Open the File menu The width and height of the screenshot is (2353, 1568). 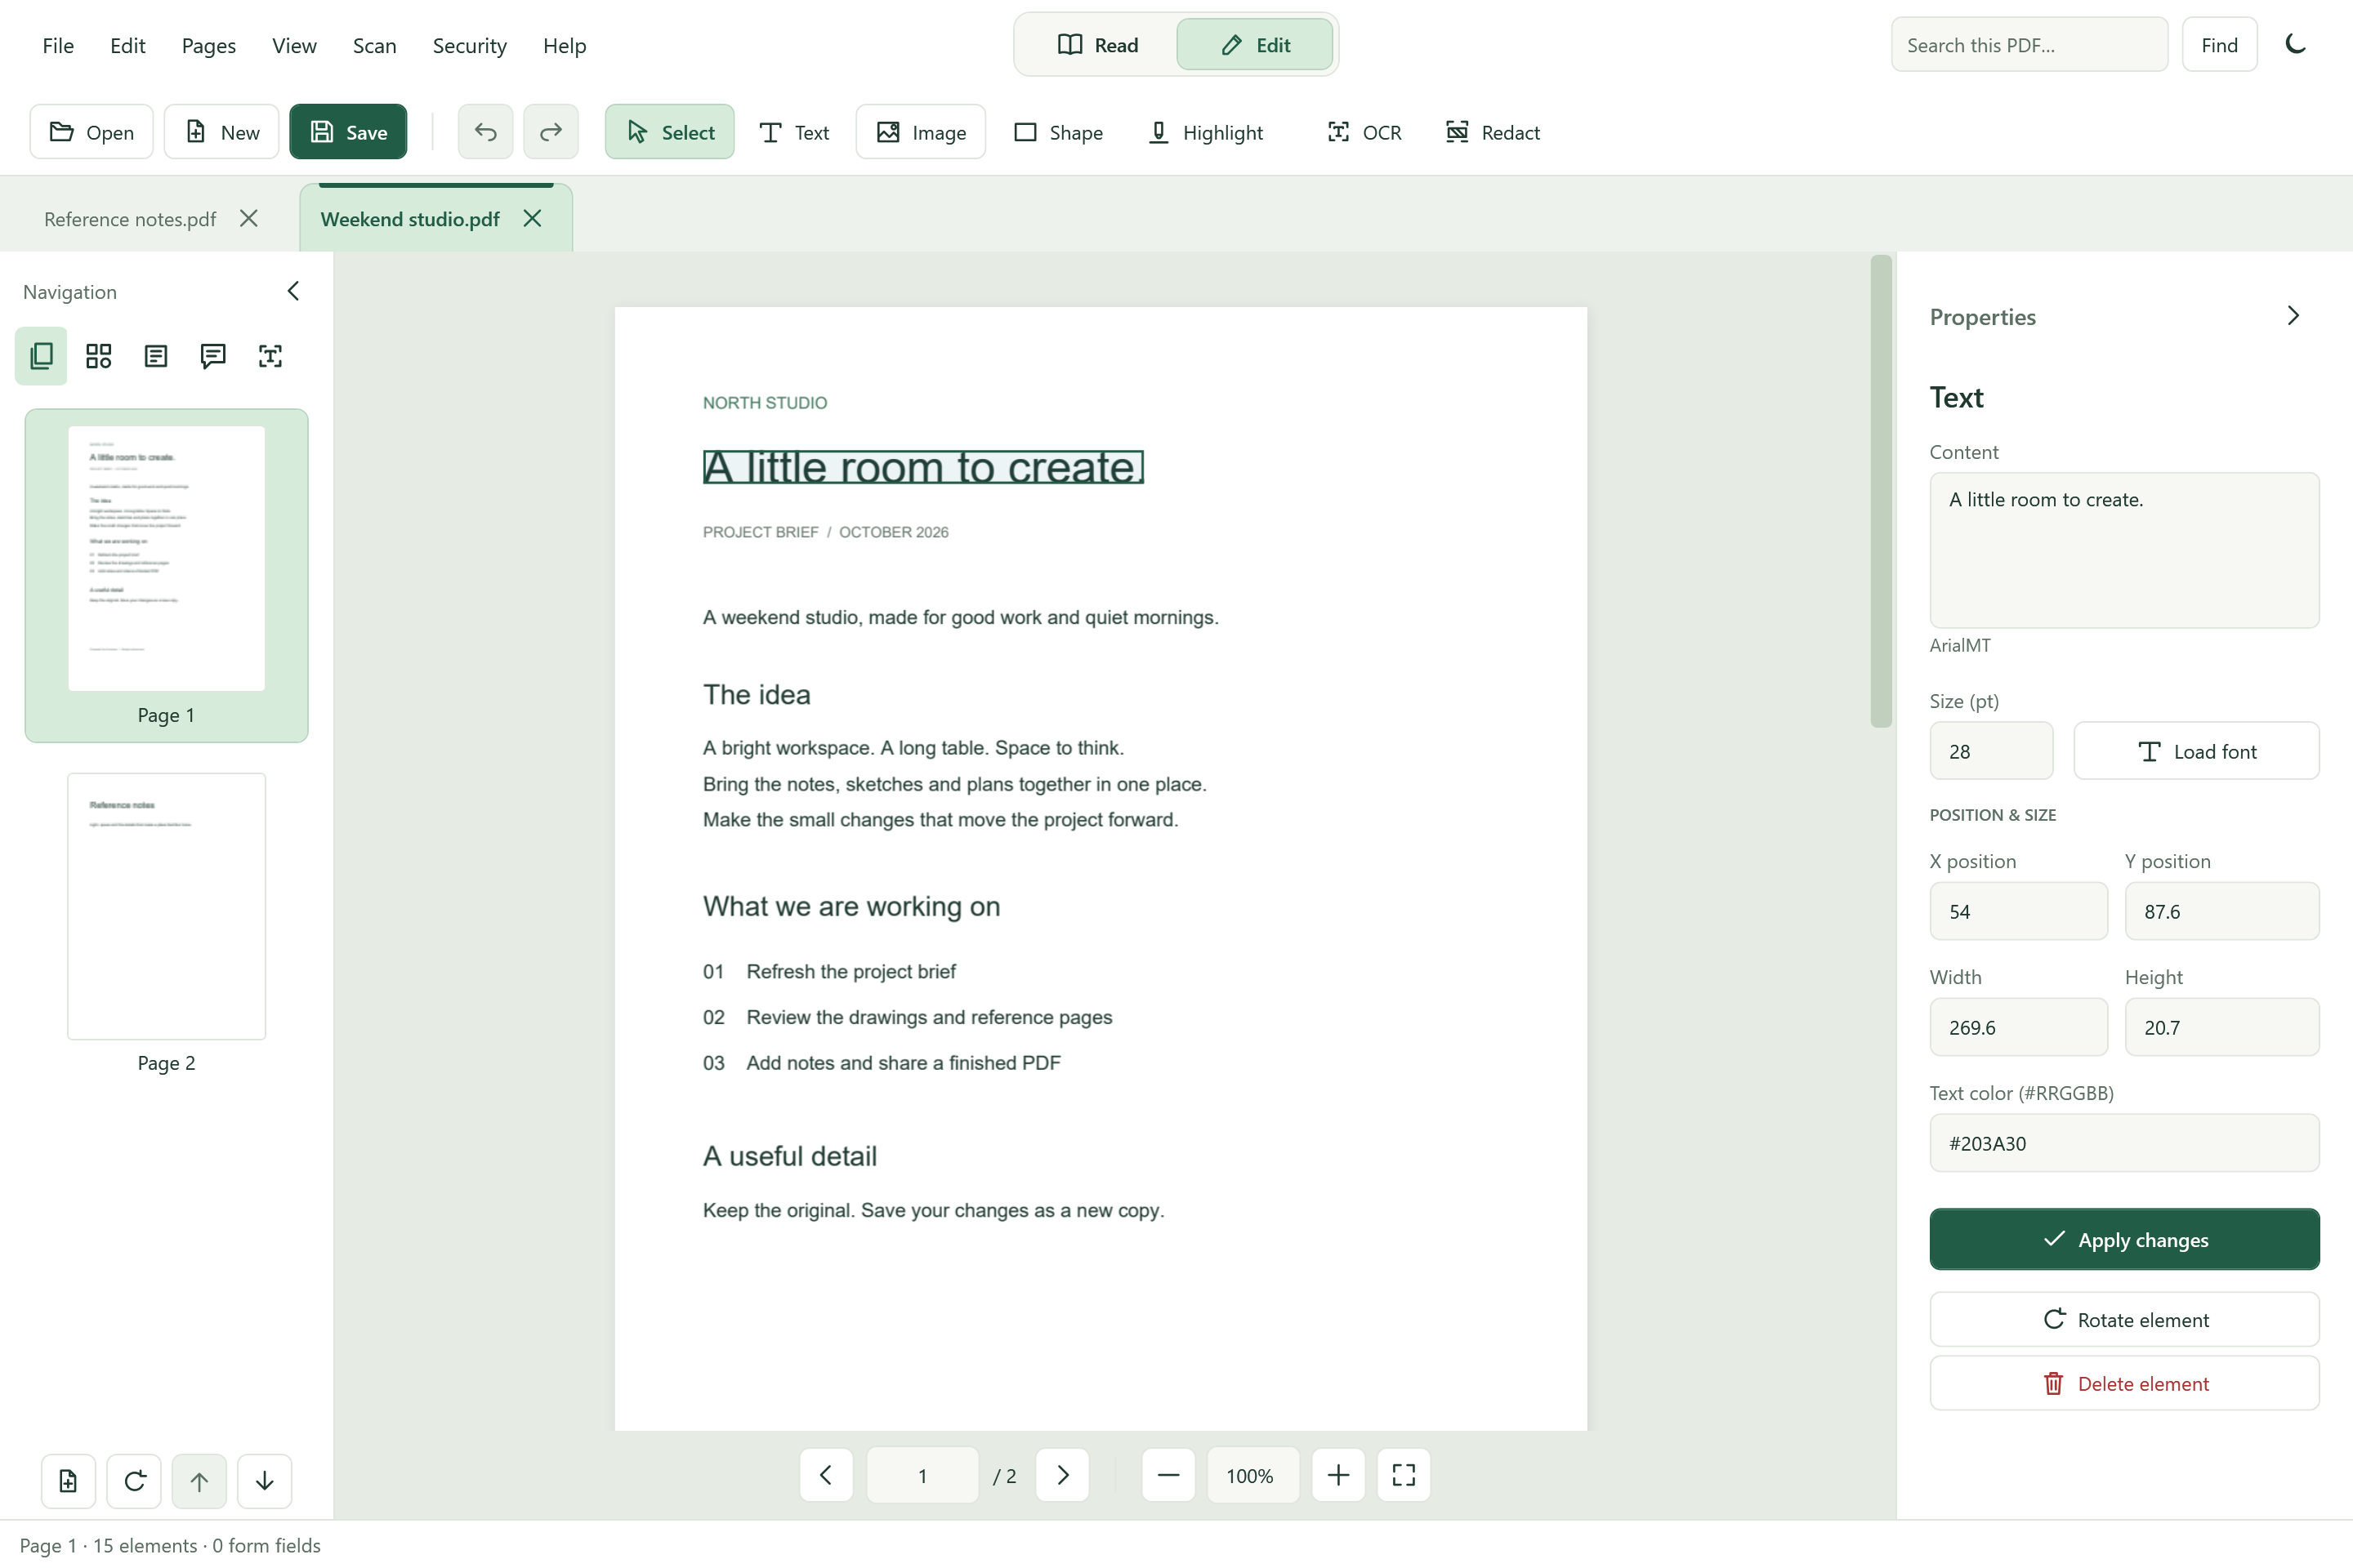[x=58, y=45]
